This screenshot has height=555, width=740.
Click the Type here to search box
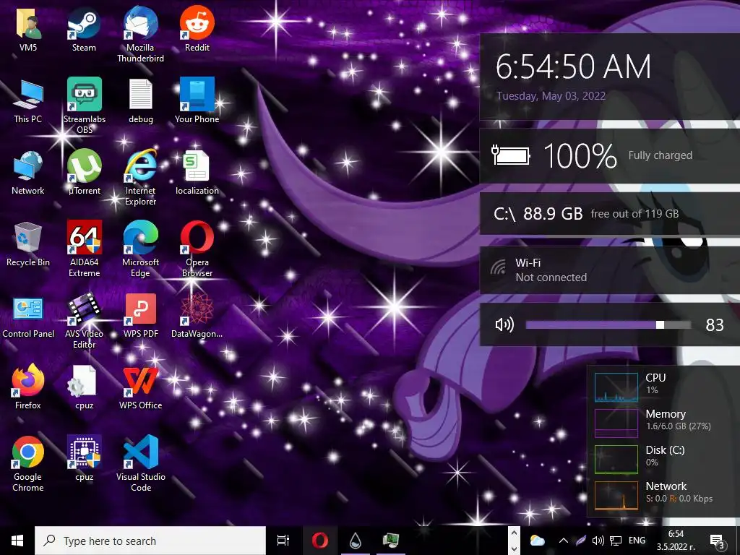pyautogui.click(x=150, y=541)
